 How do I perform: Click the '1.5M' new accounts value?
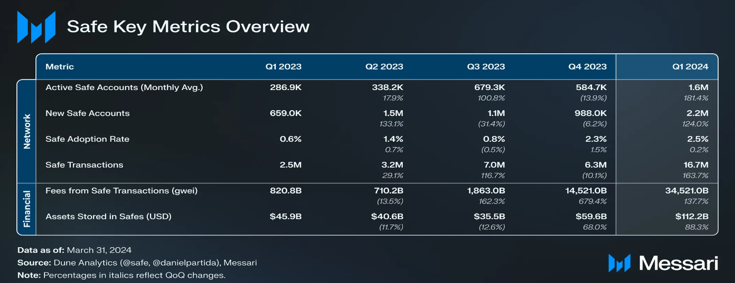[392, 113]
